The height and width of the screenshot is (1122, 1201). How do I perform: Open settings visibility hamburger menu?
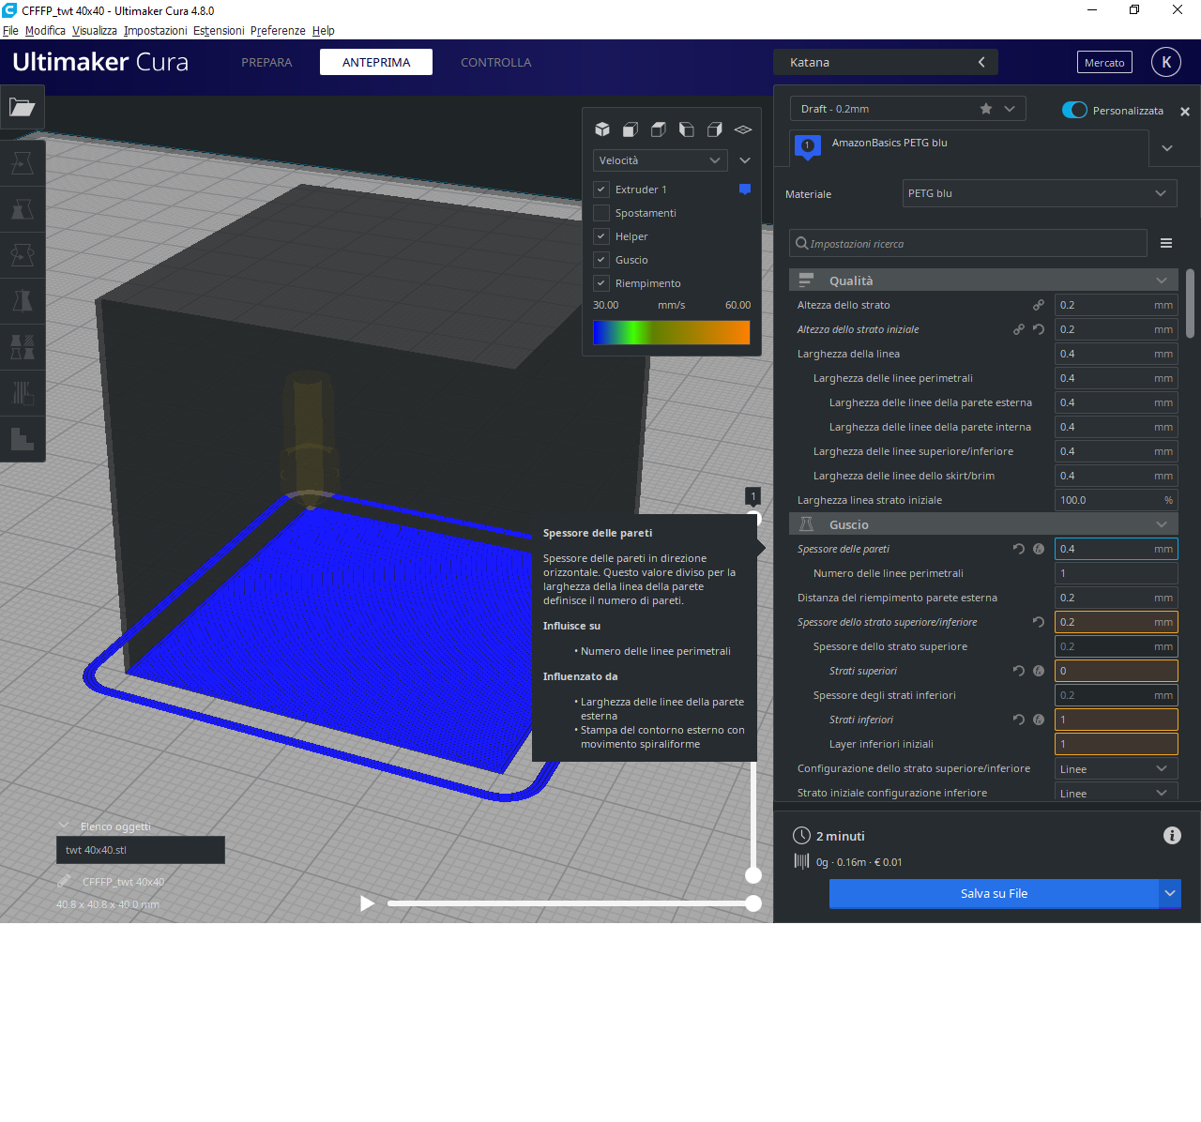tap(1166, 243)
